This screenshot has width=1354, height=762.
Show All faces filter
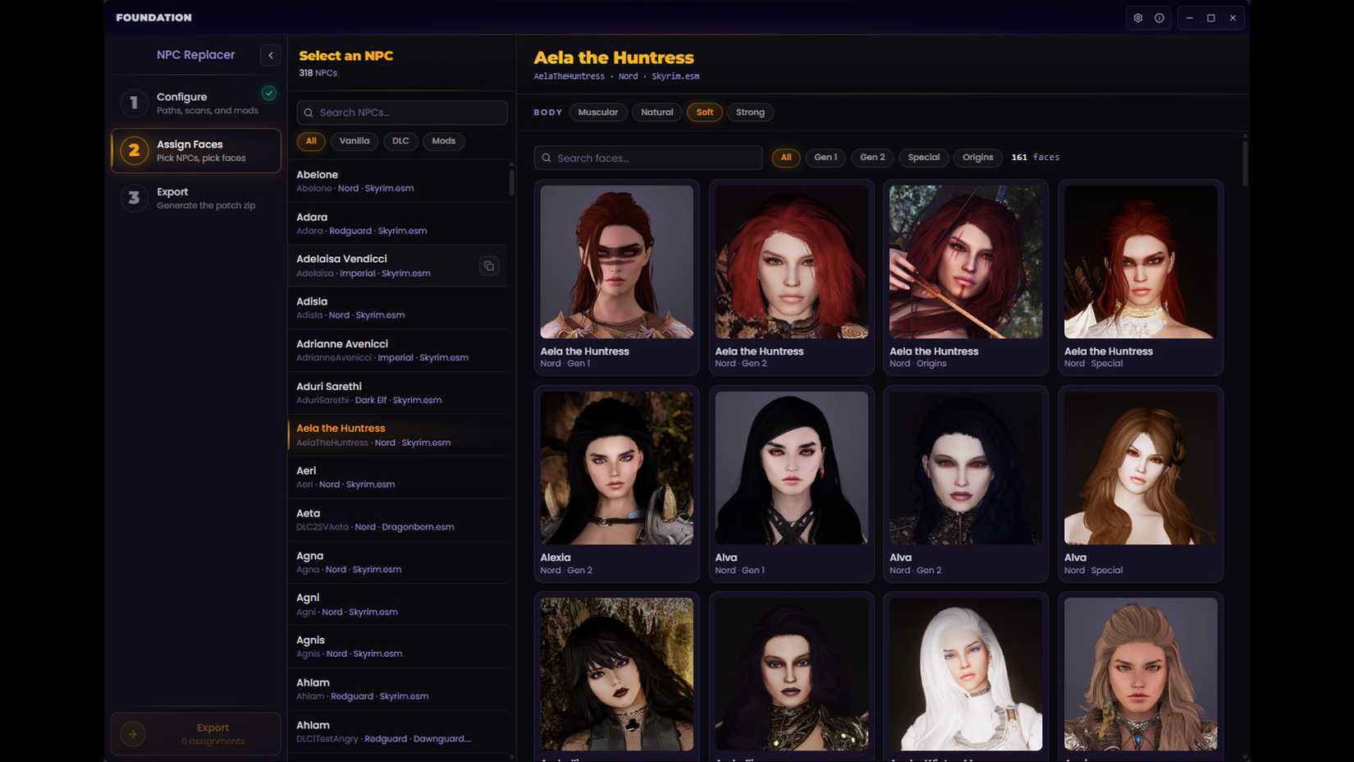[786, 158]
